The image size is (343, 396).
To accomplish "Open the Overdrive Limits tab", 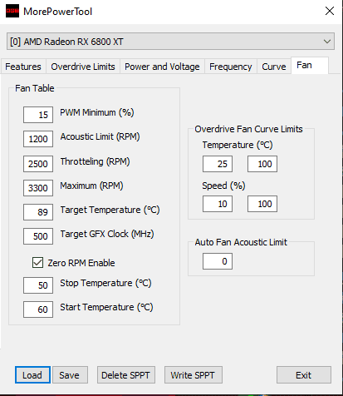I will tap(83, 67).
